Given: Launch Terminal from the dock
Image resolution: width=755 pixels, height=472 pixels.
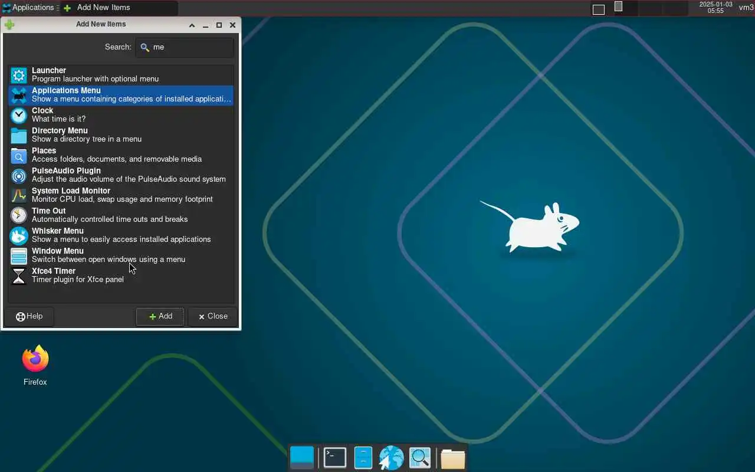Looking at the screenshot, I should [x=335, y=458].
